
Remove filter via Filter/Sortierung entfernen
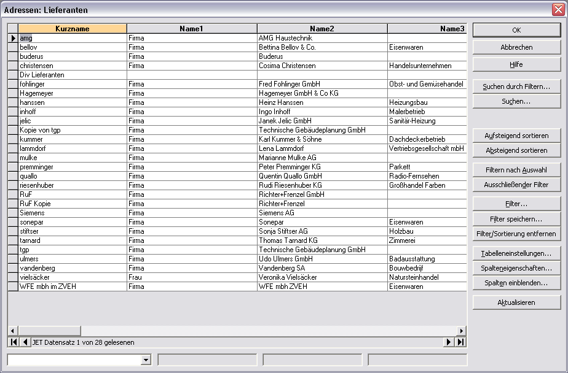[516, 234]
